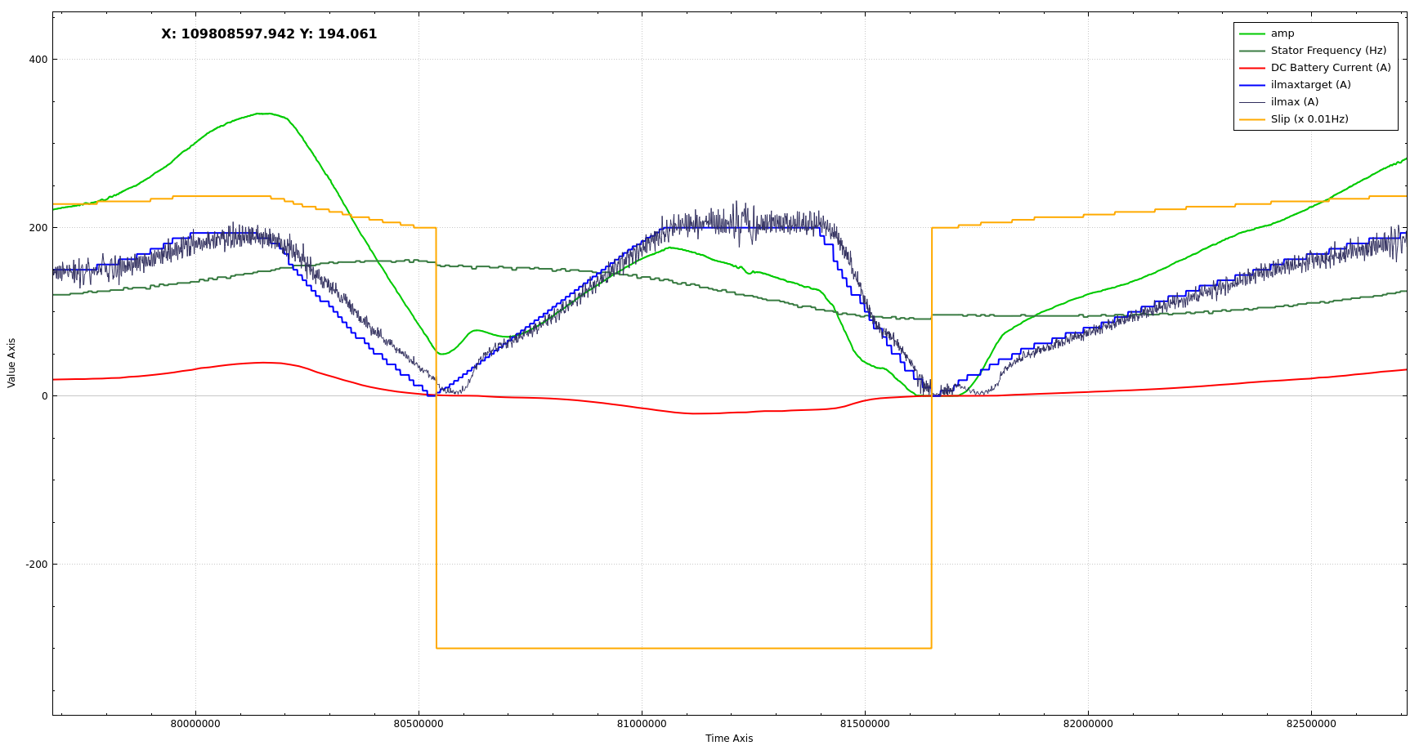This screenshot has width=1419, height=750.
Task: Select 'DC Battery Current (A)' in the legend
Action: 1330,68
